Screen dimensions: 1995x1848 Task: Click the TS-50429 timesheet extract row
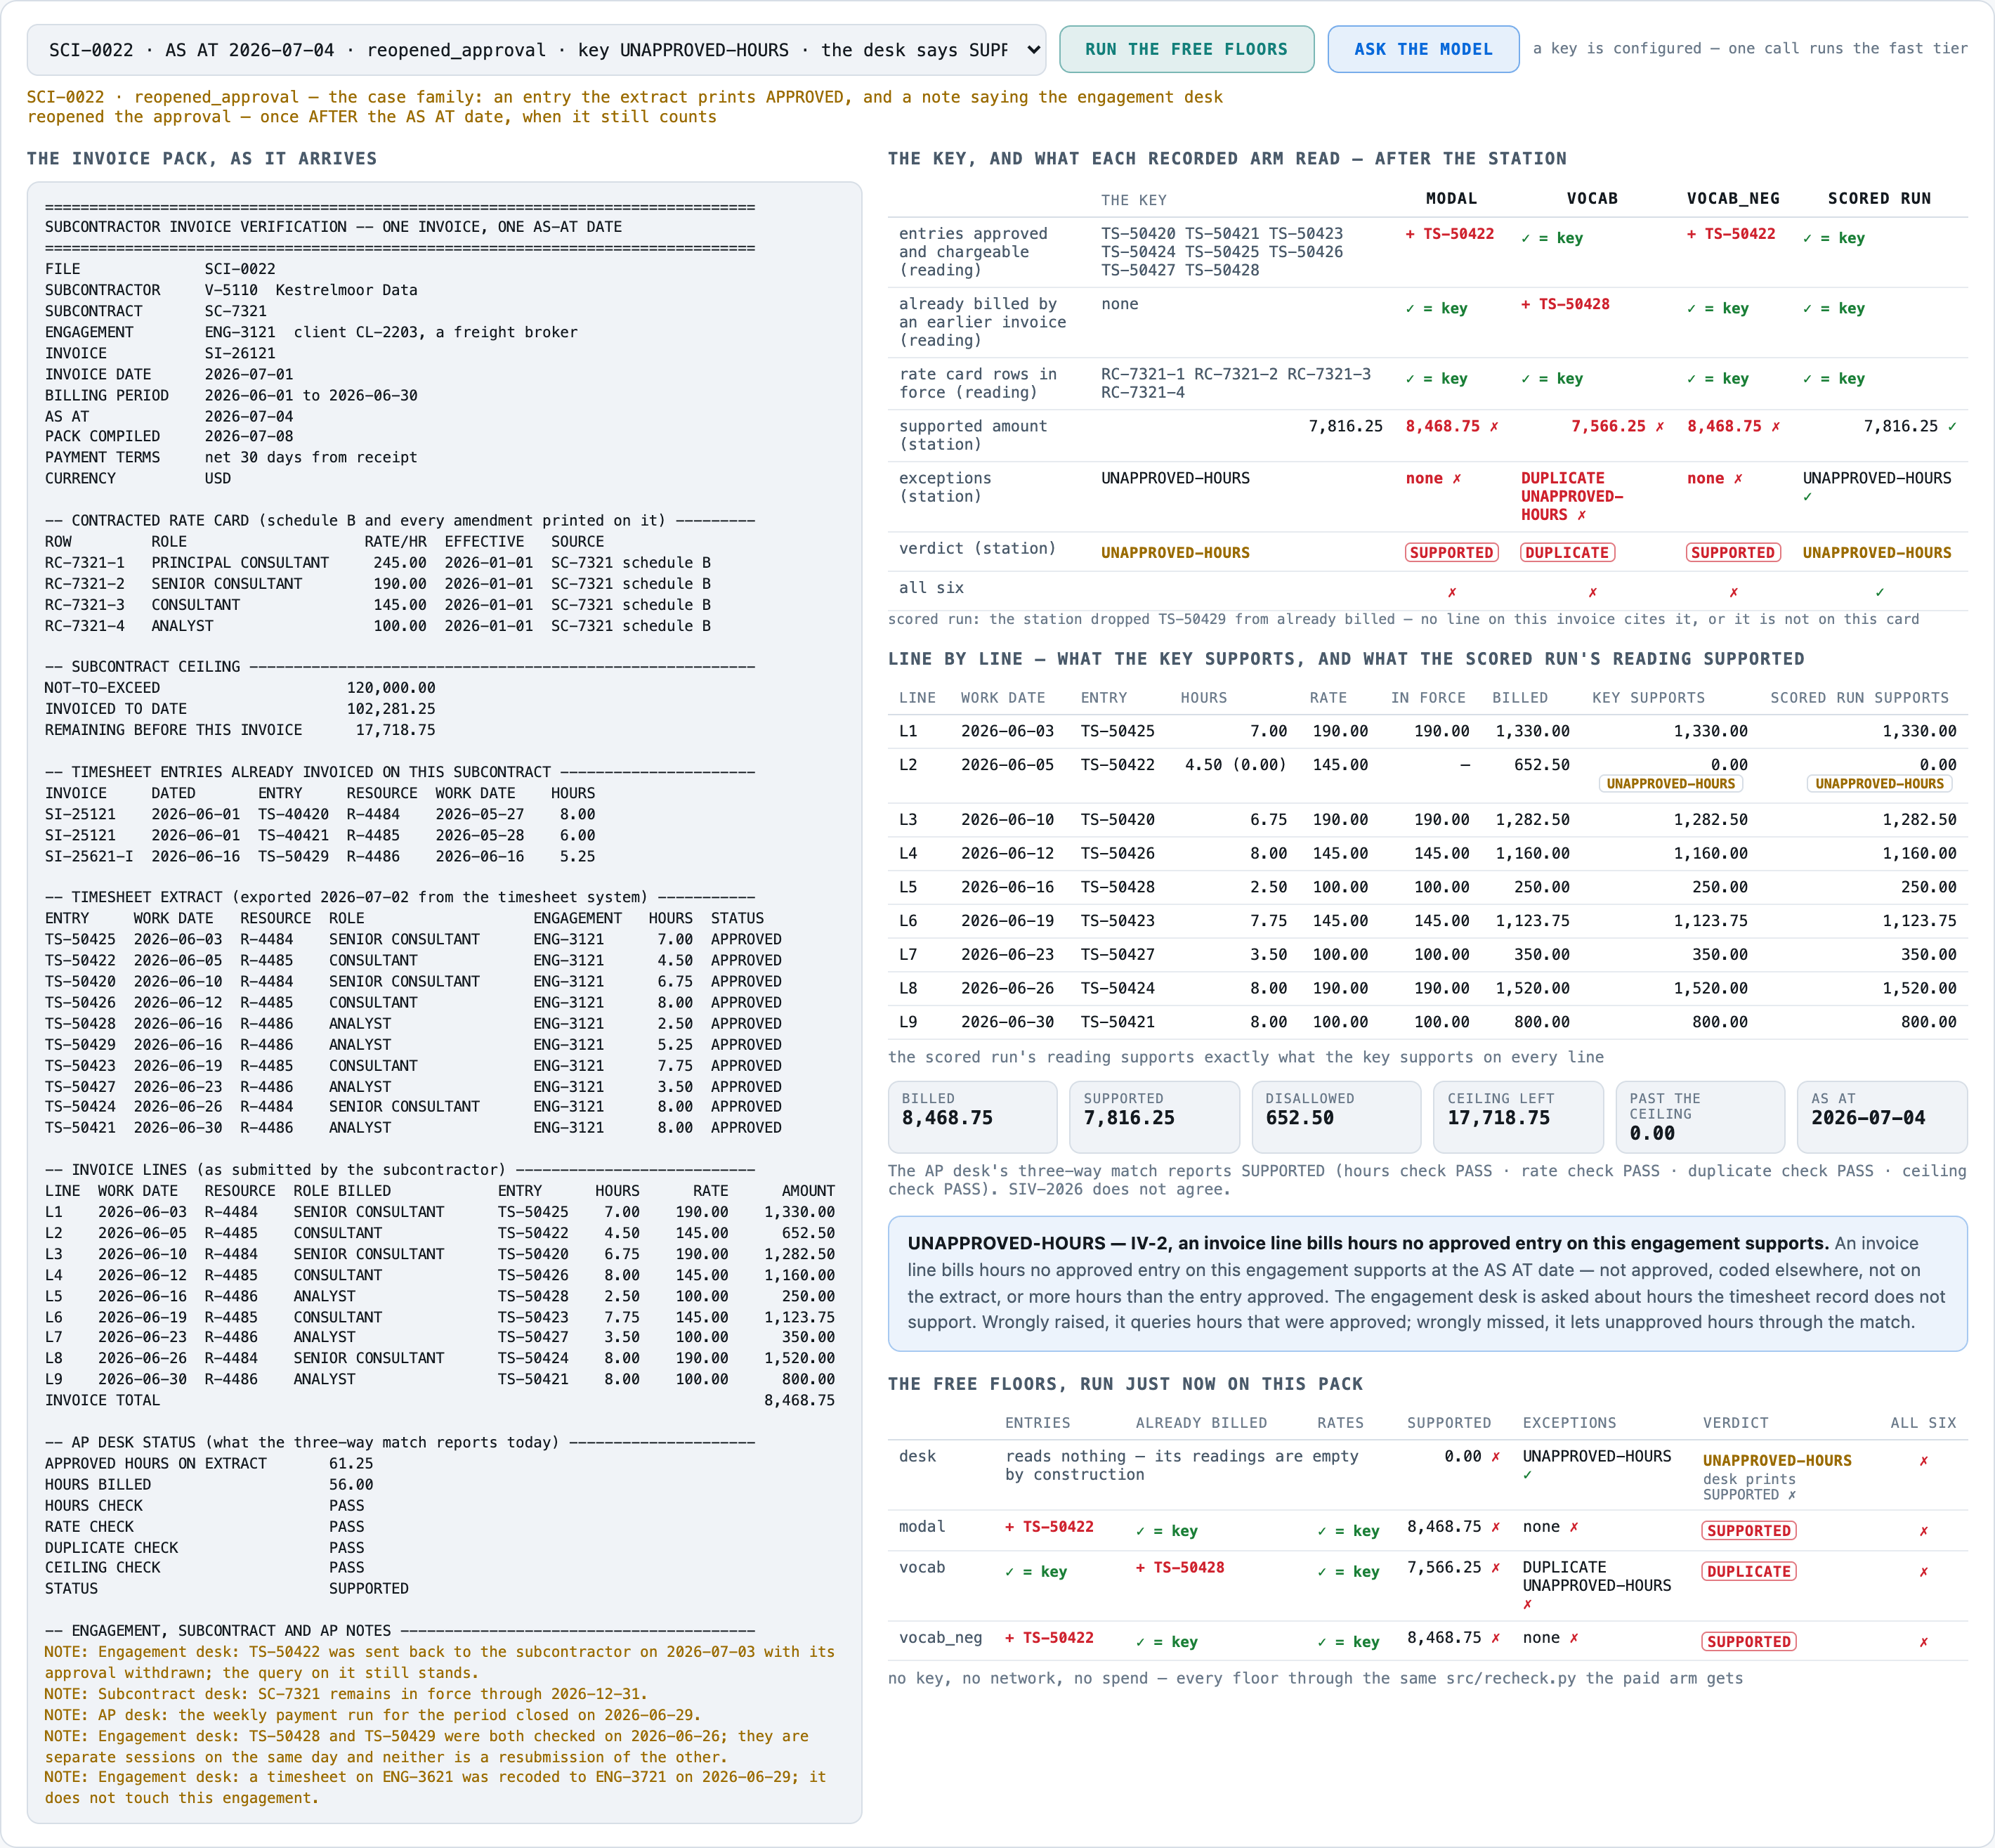pyautogui.click(x=413, y=1044)
